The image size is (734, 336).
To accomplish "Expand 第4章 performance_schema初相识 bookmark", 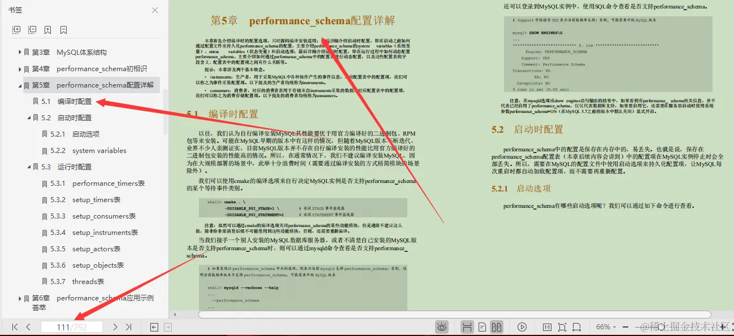I will (x=20, y=69).
